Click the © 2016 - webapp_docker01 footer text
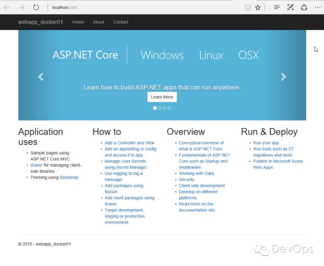 pos(45,244)
